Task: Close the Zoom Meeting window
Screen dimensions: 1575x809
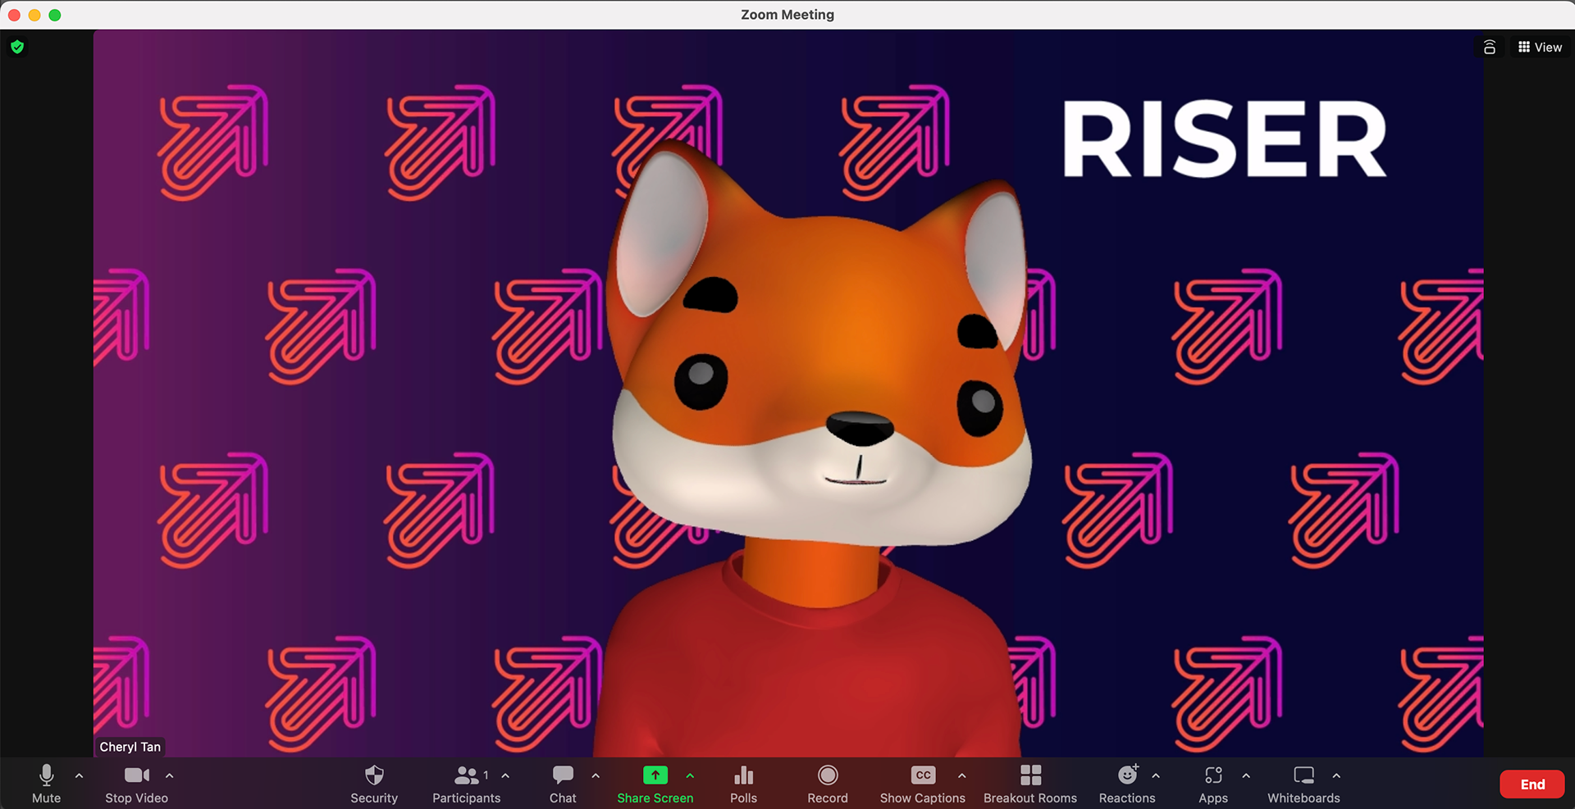Action: pos(14,15)
